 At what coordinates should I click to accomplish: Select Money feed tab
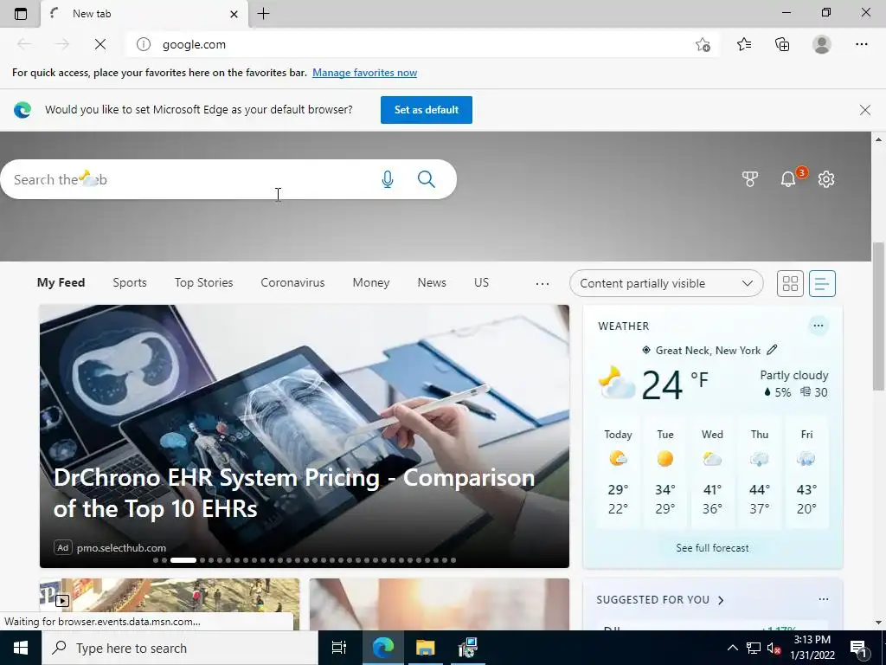click(x=371, y=282)
